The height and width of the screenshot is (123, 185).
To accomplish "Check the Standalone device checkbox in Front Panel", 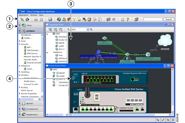I will pyautogui.click(x=57, y=82).
